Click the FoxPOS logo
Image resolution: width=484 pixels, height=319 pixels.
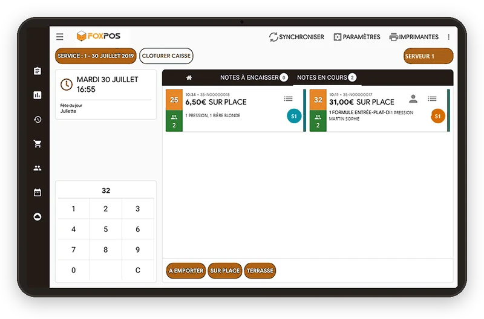pos(99,36)
